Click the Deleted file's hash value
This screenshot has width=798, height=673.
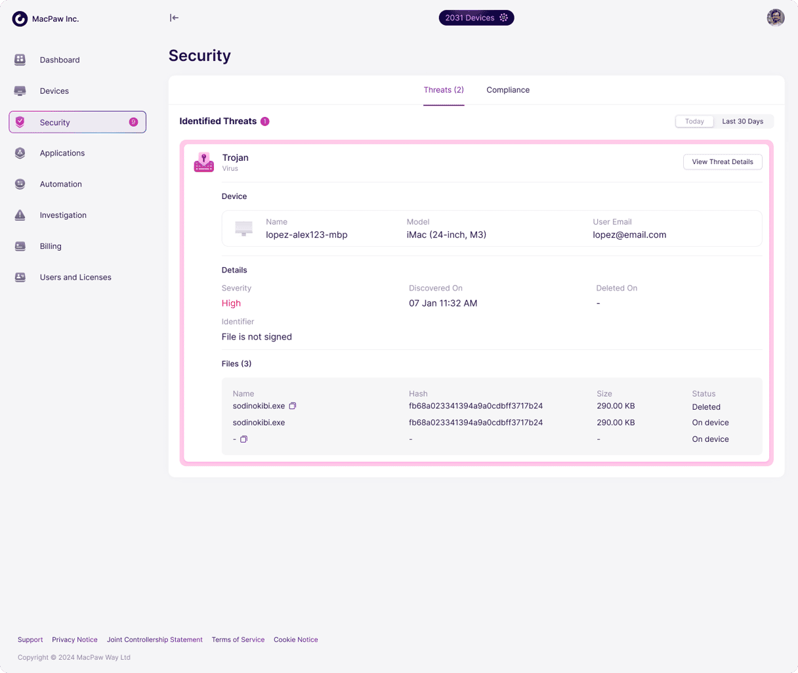[x=476, y=406]
